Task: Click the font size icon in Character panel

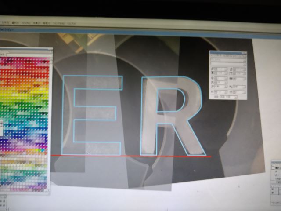Action: pyautogui.click(x=212, y=69)
